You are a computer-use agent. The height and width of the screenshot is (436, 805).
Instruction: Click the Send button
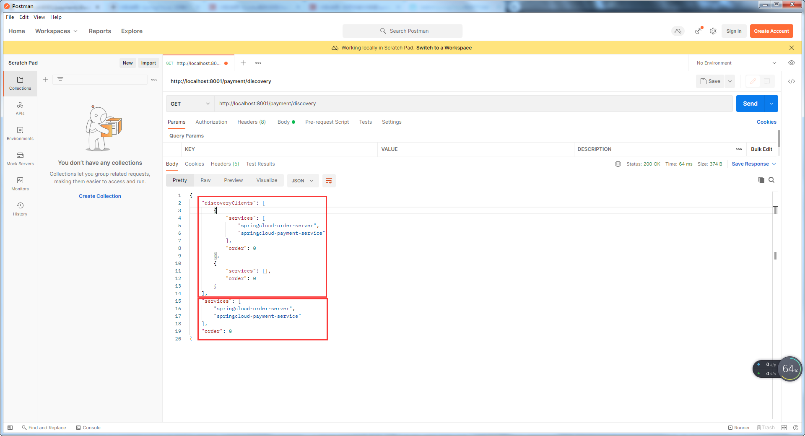point(751,104)
